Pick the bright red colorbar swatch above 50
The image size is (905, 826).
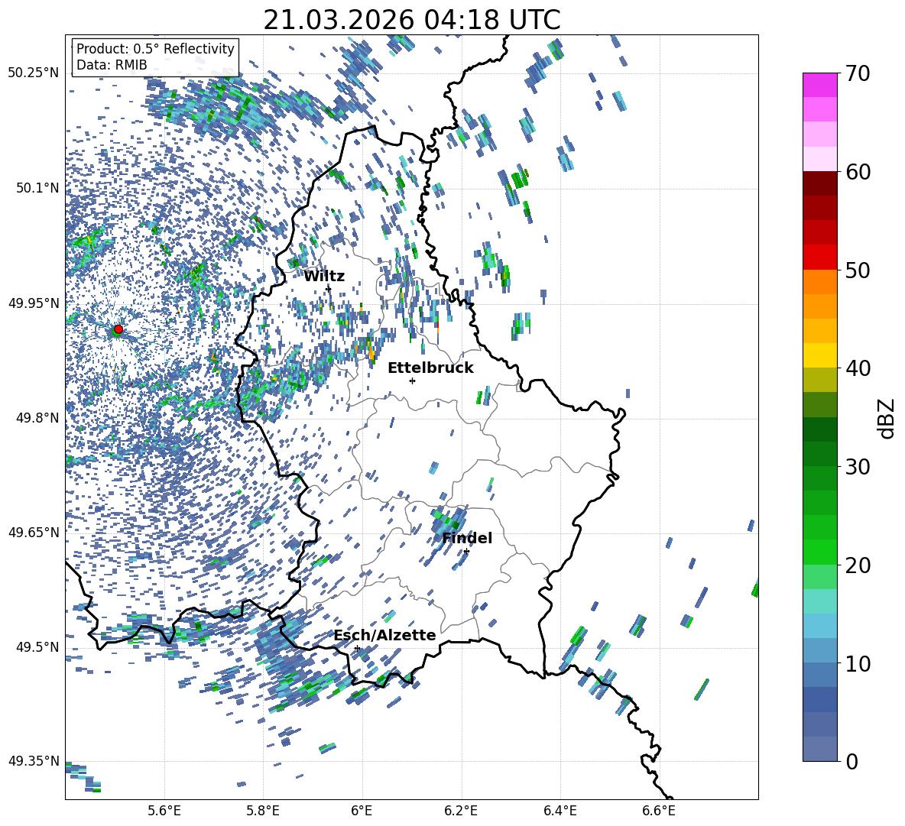pos(819,257)
